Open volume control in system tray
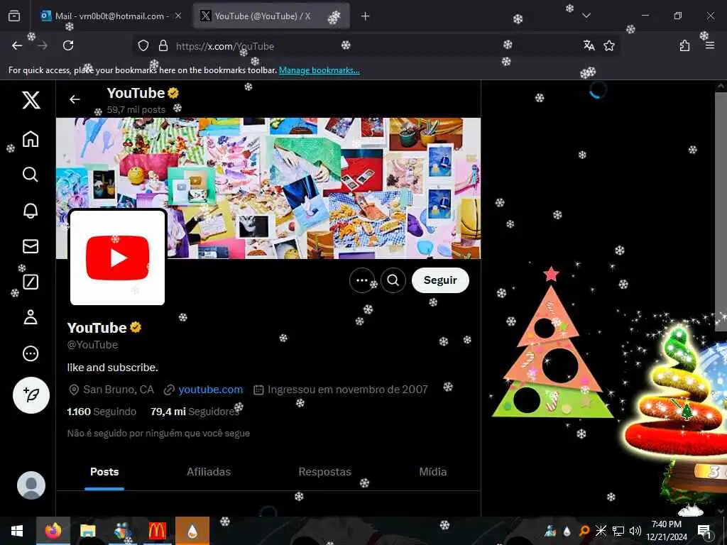This screenshot has height=545, width=727. [635, 531]
